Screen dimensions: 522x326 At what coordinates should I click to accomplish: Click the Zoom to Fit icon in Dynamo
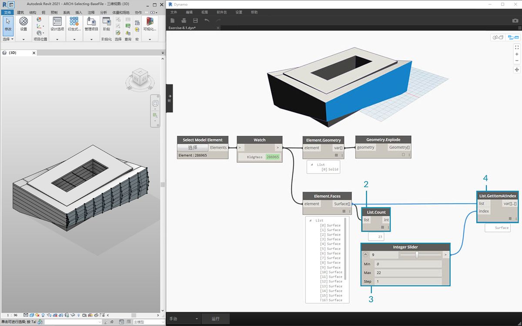(517, 47)
